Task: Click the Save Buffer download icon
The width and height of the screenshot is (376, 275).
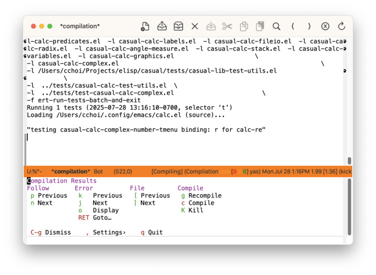Action: pos(211,26)
